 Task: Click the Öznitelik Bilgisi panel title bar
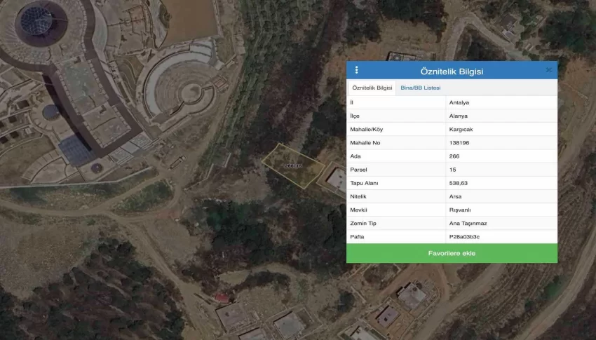coord(452,71)
